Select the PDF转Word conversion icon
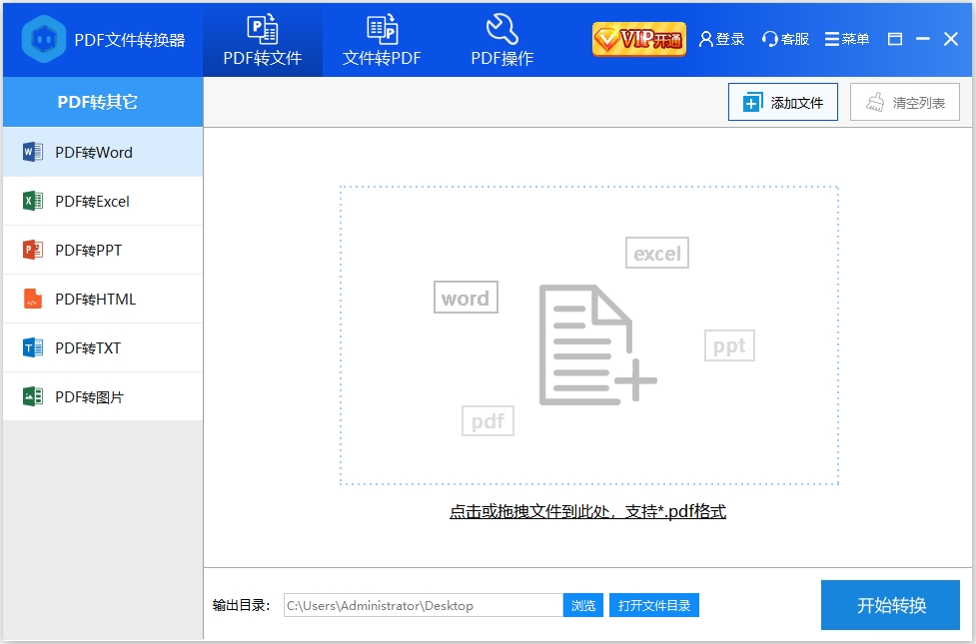Viewport: 976px width, 644px height. (31, 152)
